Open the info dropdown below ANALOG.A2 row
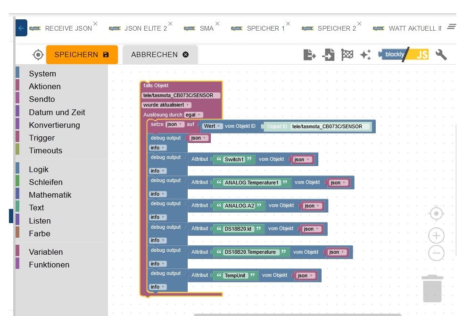 (x=157, y=217)
